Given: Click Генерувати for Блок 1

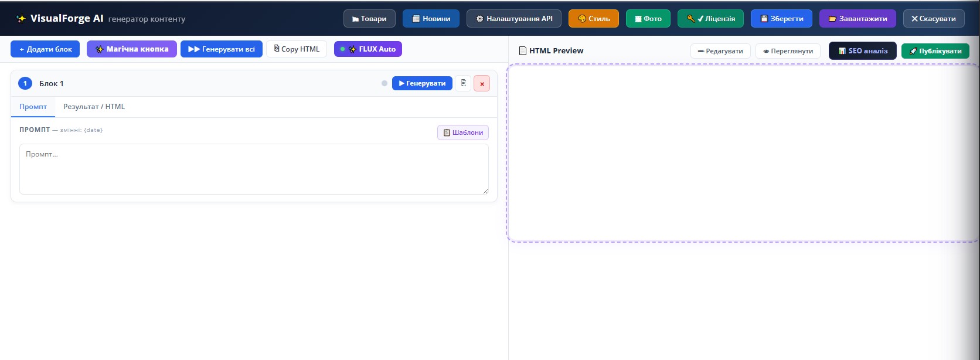Looking at the screenshot, I should 422,83.
